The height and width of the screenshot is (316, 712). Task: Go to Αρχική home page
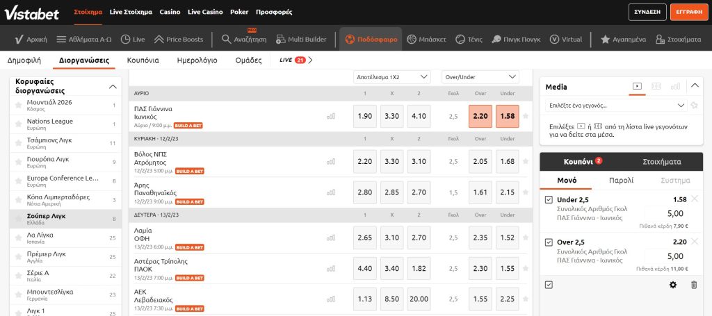pyautogui.click(x=31, y=40)
